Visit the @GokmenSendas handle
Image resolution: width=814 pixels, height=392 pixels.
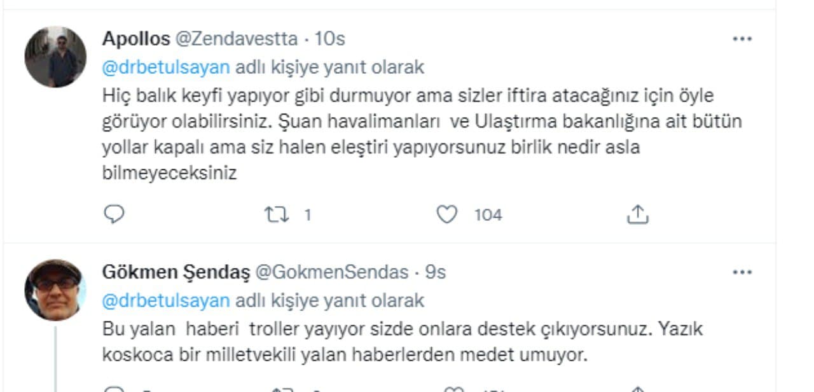pyautogui.click(x=331, y=272)
